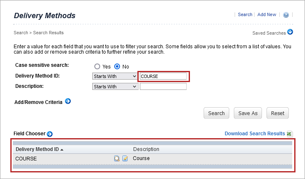Click Delivery Method ID field containing COURSE
305x179 pixels.
coord(163,76)
